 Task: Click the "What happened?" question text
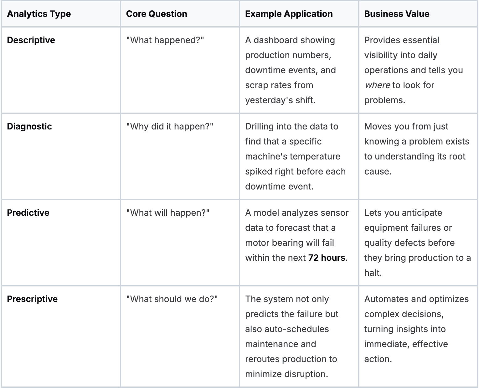tap(165, 40)
